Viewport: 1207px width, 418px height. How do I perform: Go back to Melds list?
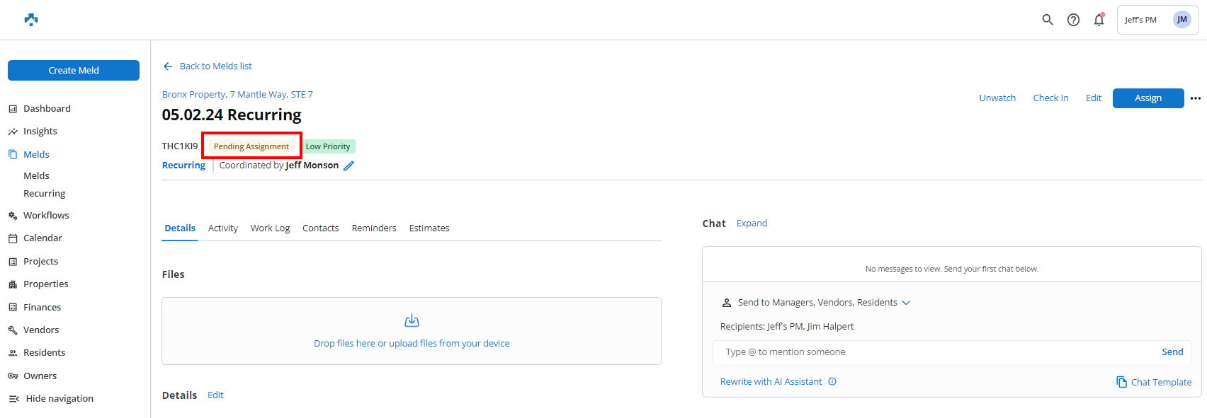(207, 66)
